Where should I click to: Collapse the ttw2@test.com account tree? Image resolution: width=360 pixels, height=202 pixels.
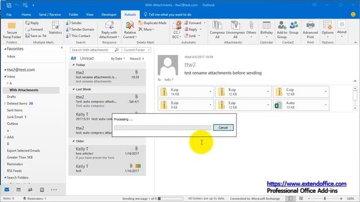pyautogui.click(x=5, y=70)
